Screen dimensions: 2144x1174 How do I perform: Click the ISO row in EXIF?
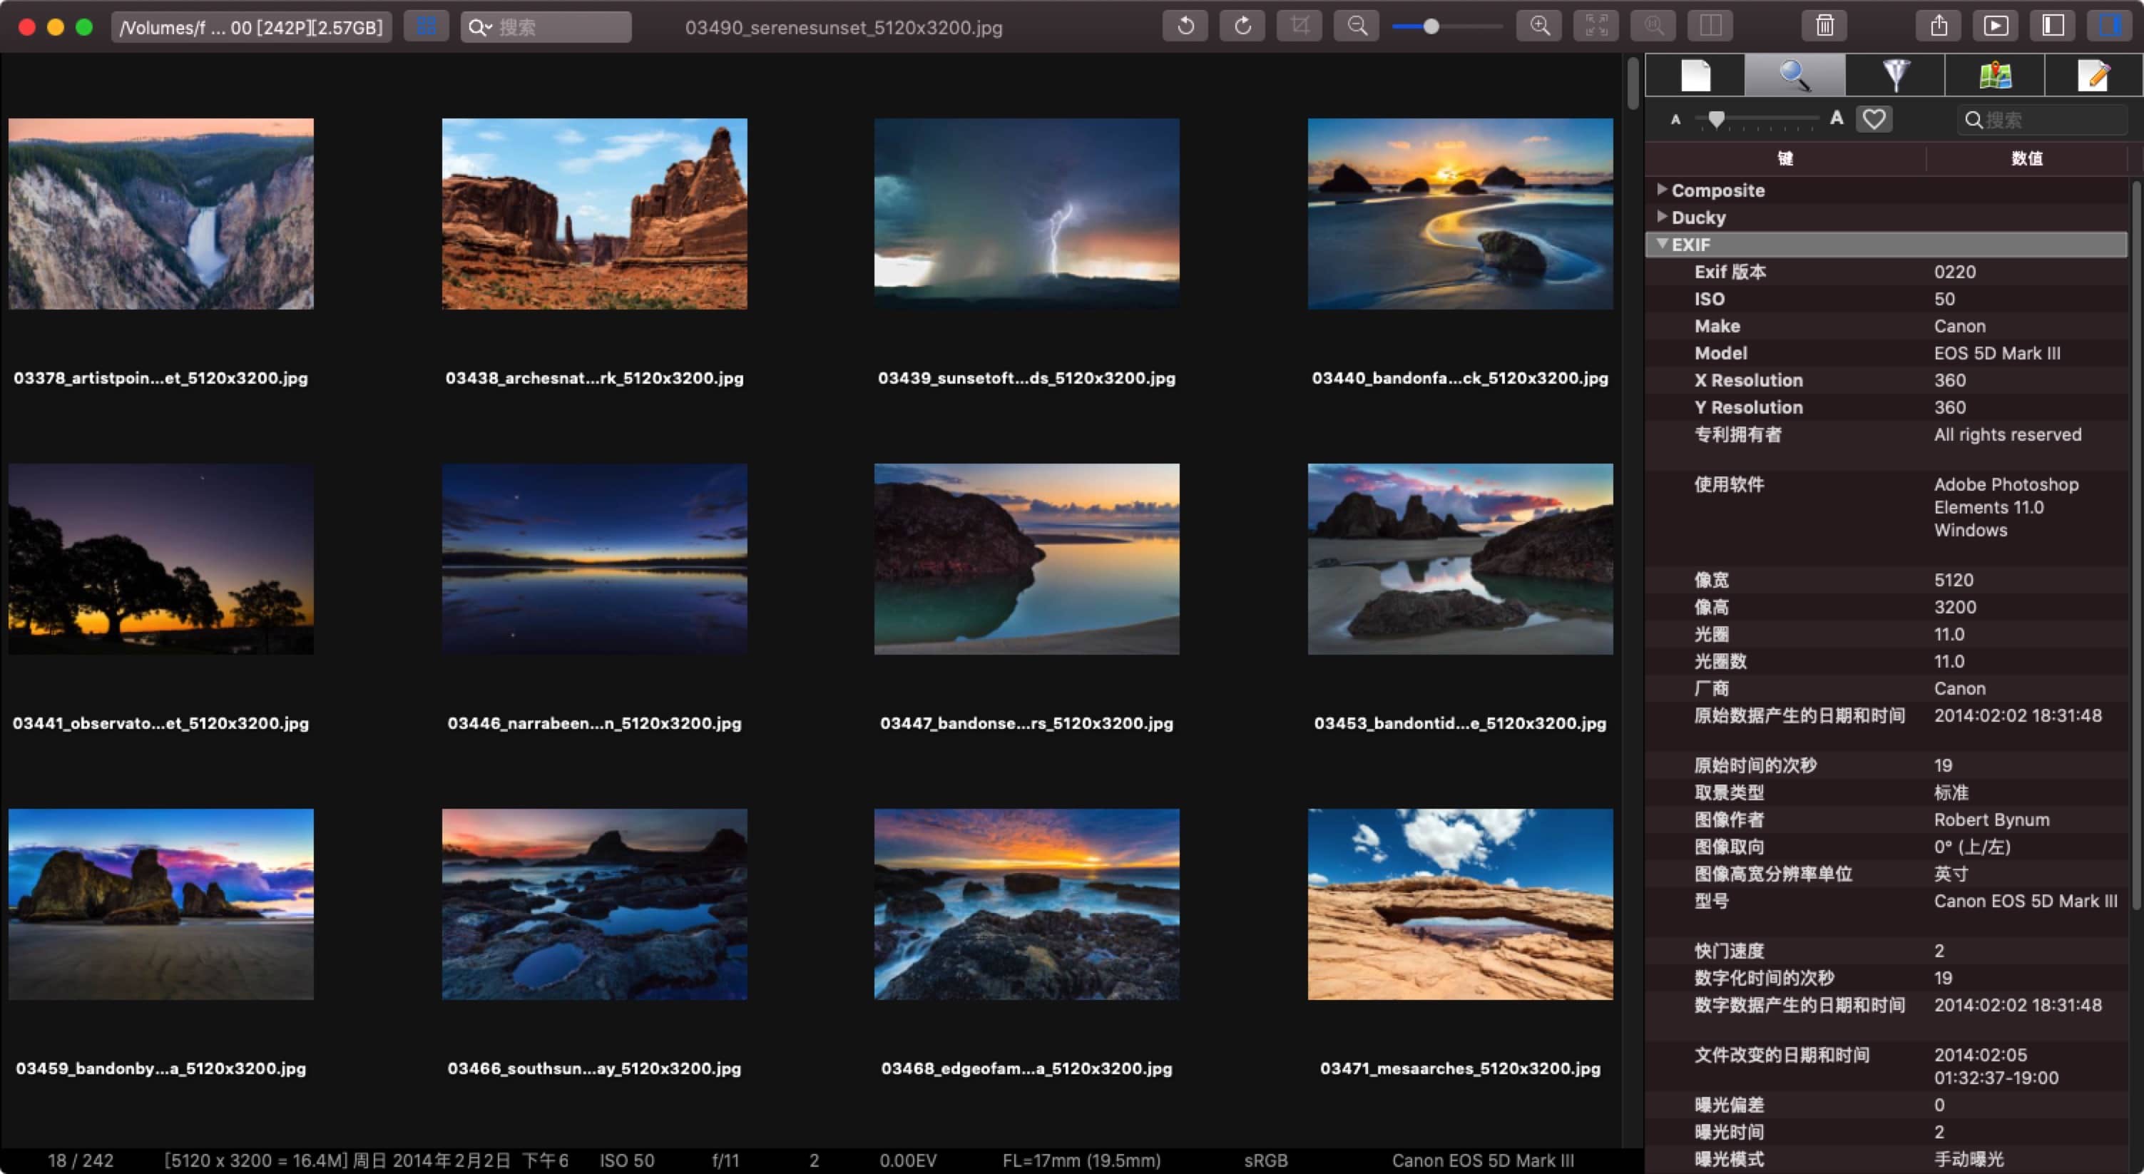click(x=1887, y=299)
